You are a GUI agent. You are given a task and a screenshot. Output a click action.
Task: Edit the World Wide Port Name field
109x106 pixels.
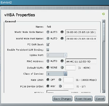[x=81, y=39]
